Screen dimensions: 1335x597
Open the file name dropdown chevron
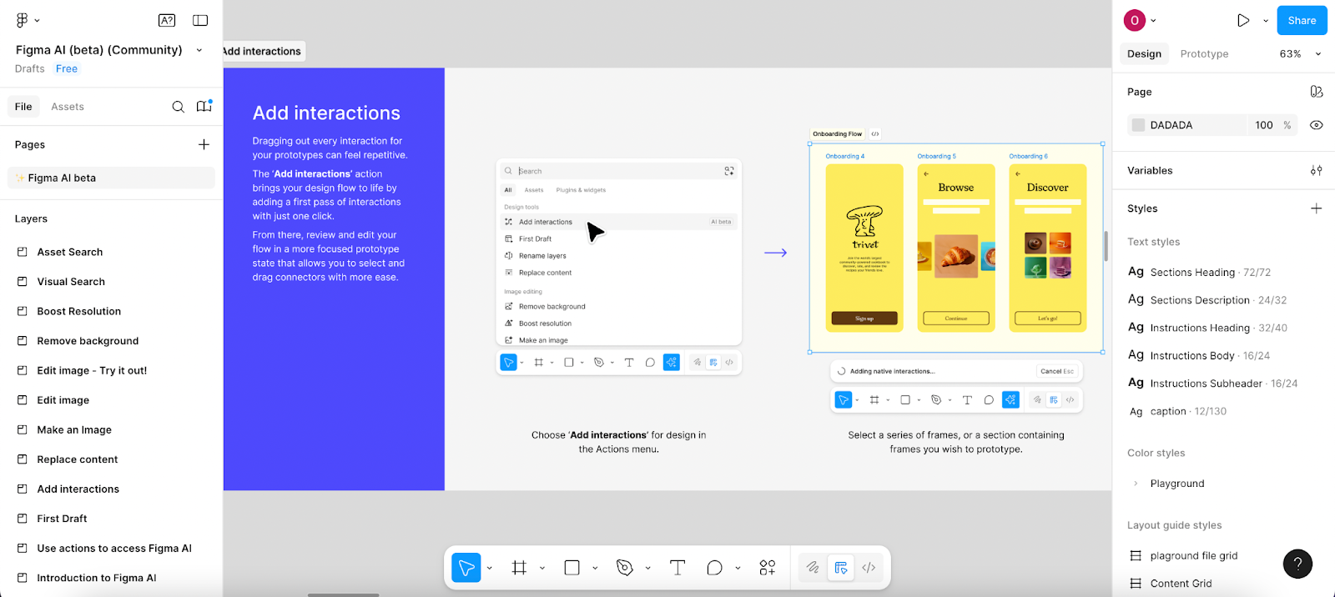(199, 50)
